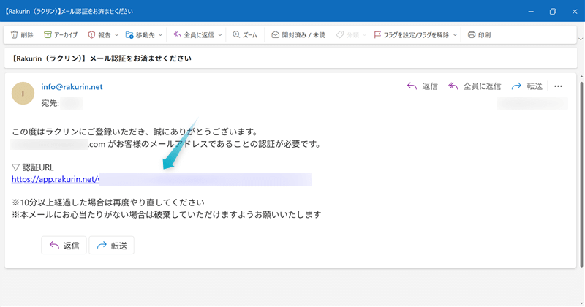
Task: Click the 返信 button below the message
Action: [x=64, y=246]
